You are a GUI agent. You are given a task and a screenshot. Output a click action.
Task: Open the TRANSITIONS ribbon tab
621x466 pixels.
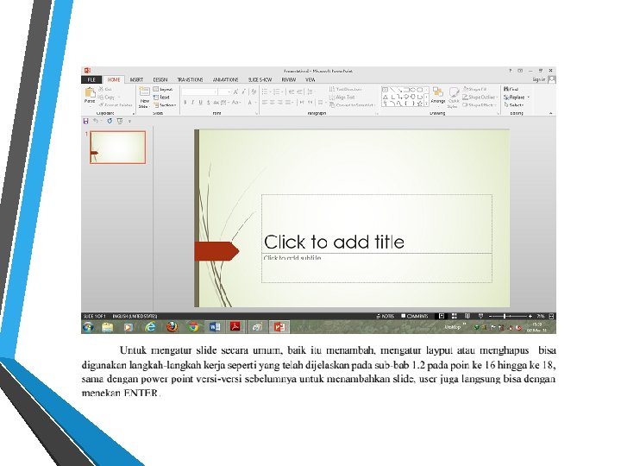coord(190,79)
